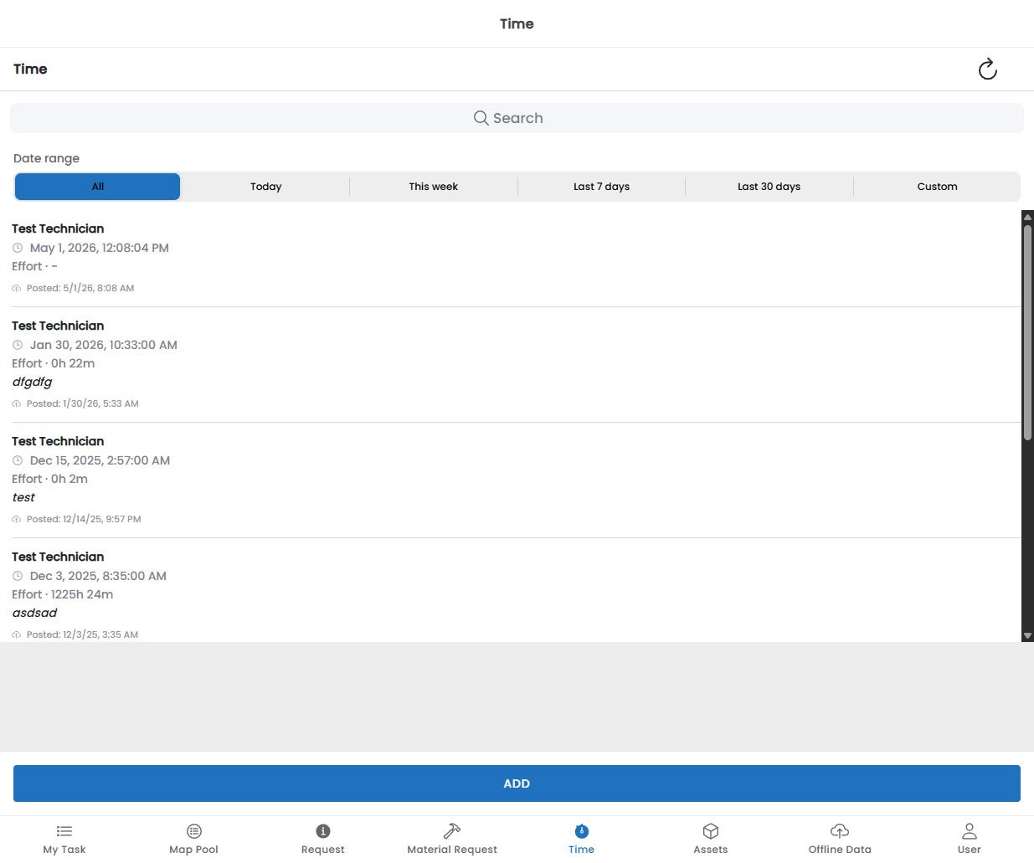This screenshot has height=863, width=1034.
Task: Click the magnifier icon in search bar
Action: [481, 118]
